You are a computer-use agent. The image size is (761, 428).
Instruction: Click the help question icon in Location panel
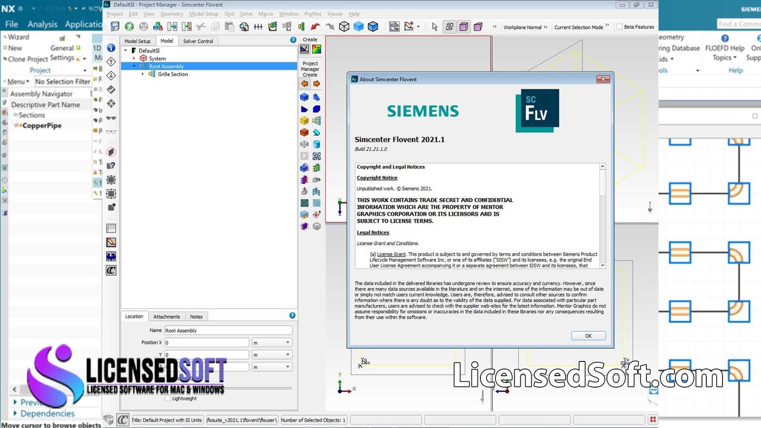(292, 315)
